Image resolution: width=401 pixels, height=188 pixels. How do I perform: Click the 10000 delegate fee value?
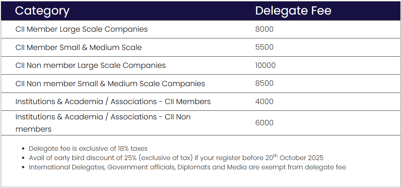point(265,65)
